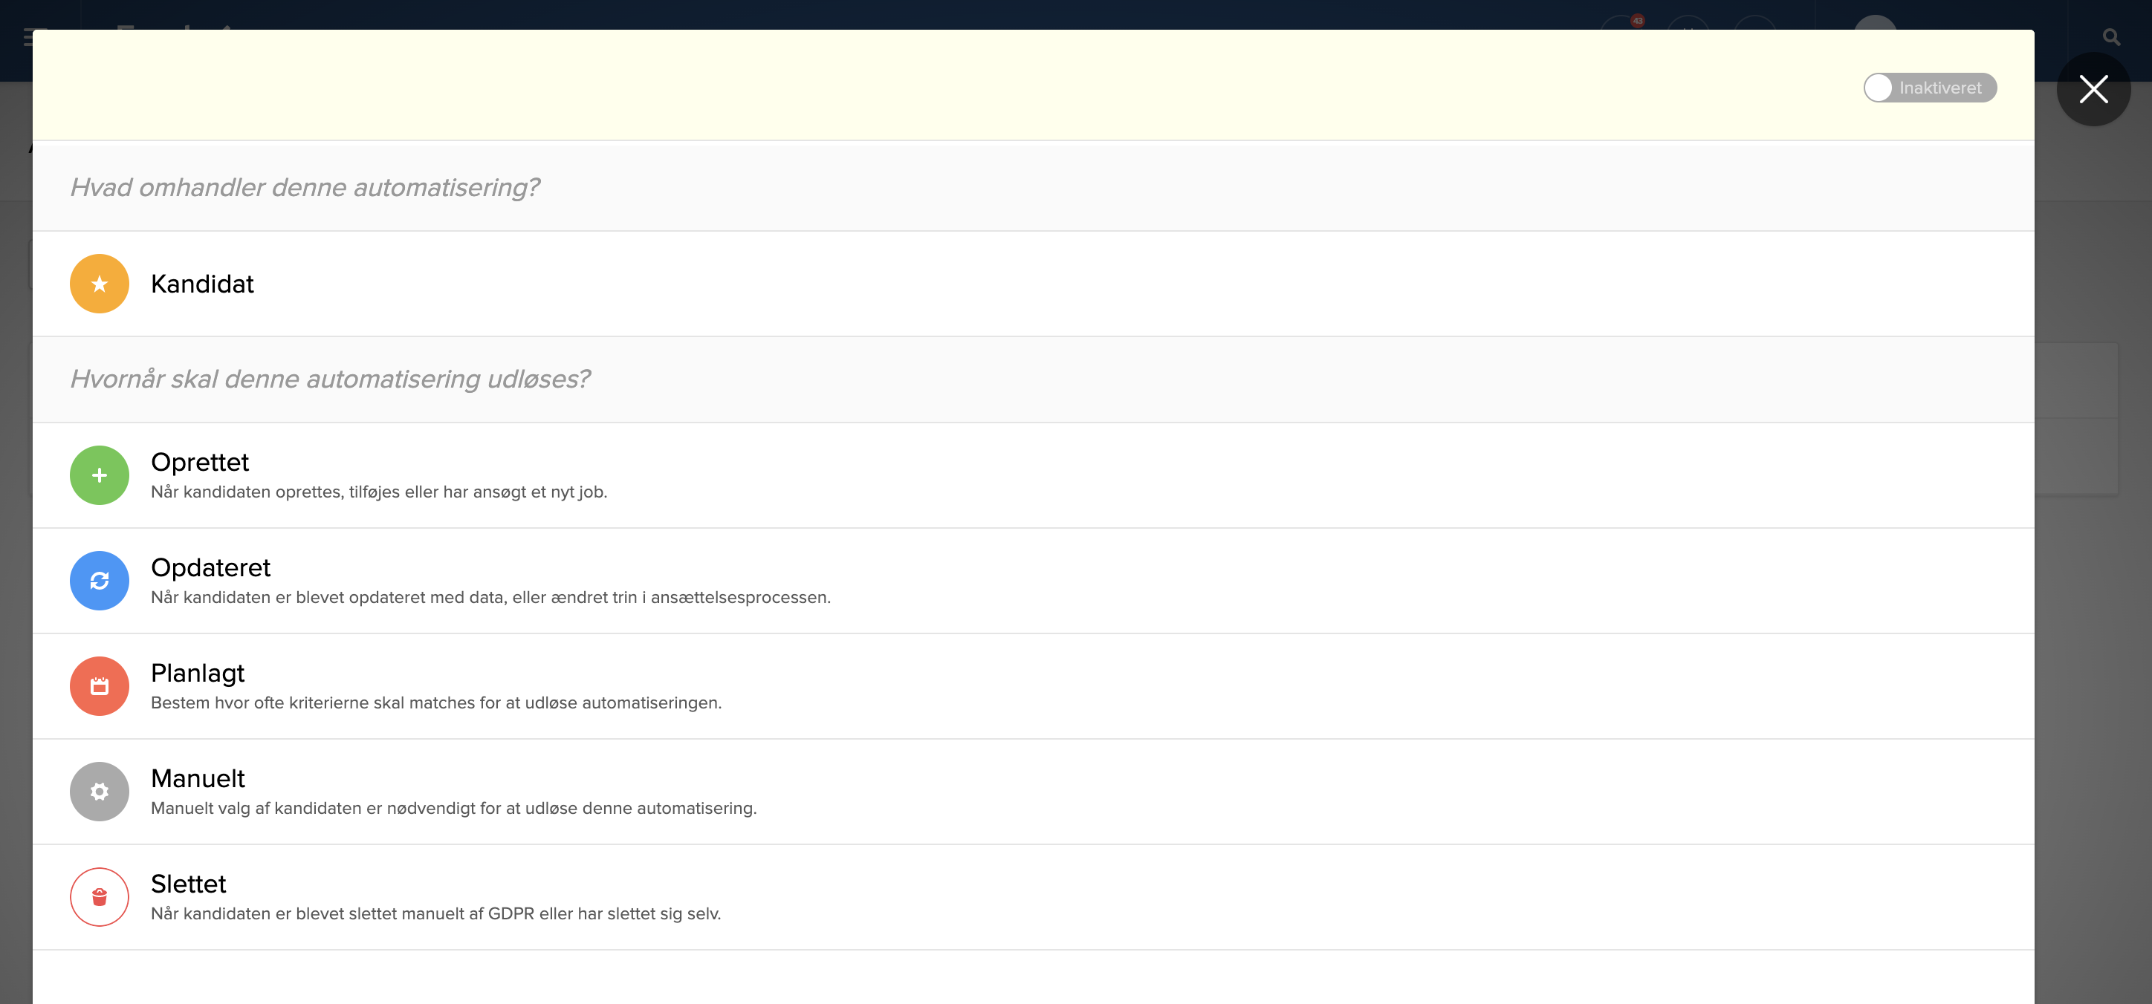The image size is (2152, 1004).
Task: Select the Slettet trigger title
Action: [x=188, y=884]
